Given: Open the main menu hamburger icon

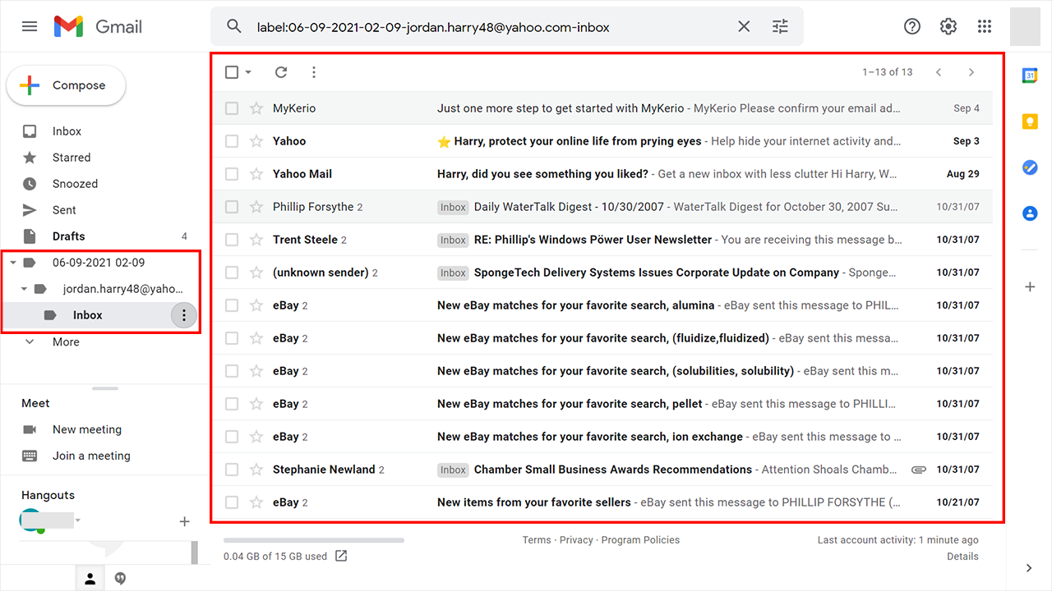Looking at the screenshot, I should (30, 26).
